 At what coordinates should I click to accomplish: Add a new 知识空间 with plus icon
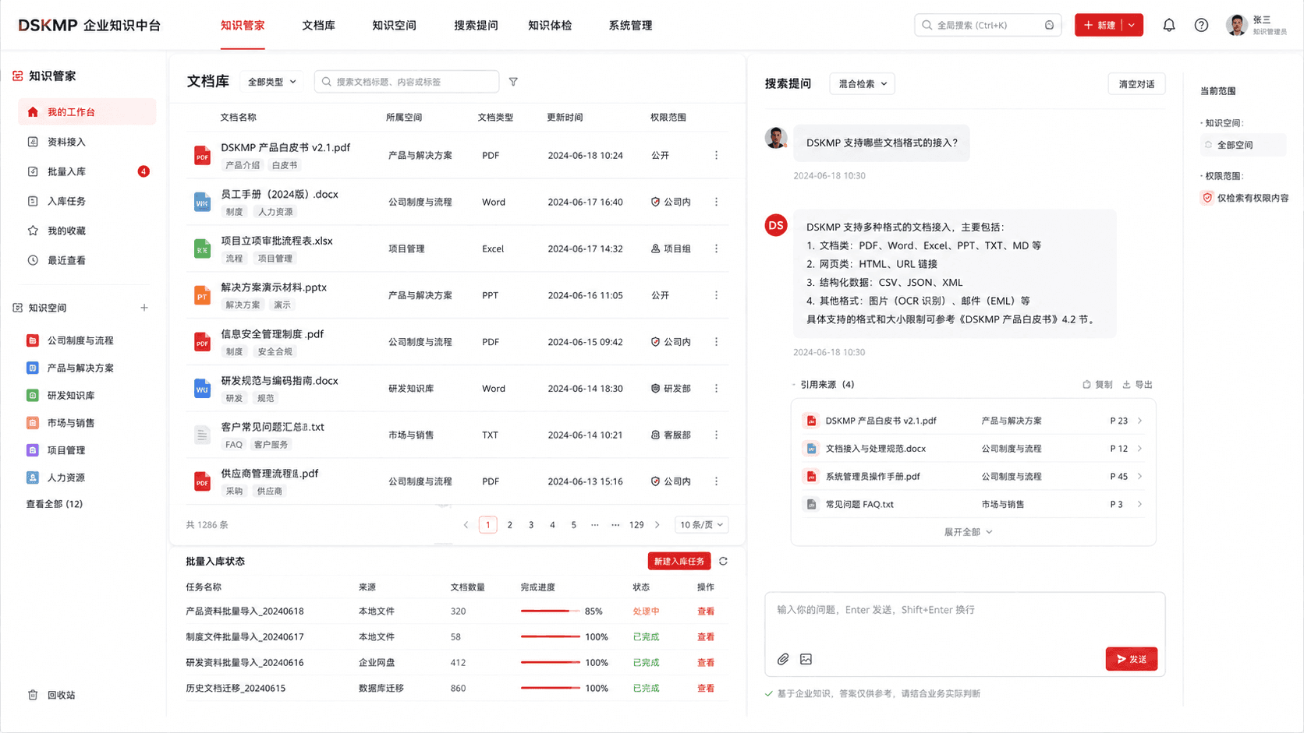[x=144, y=308]
